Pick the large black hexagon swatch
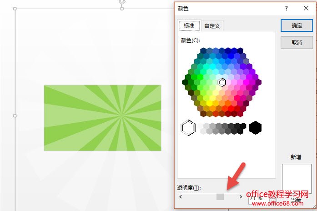 pyautogui.click(x=255, y=128)
